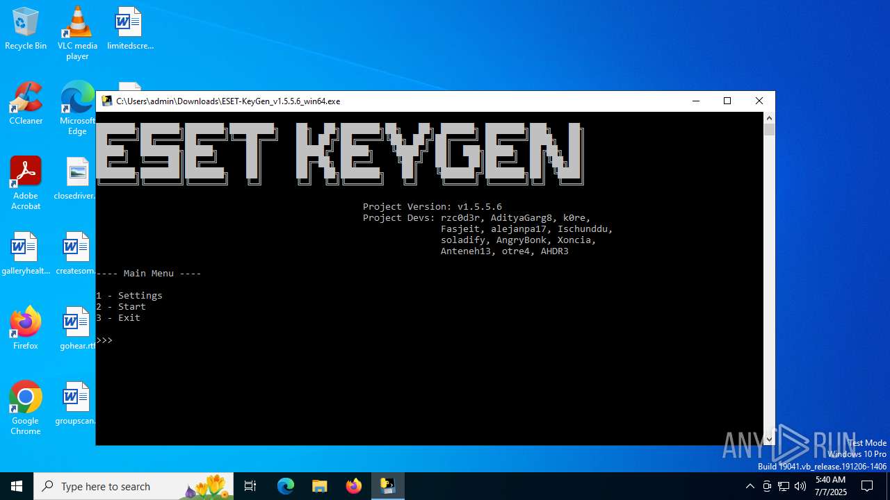Open Microsoft Edge from the taskbar

[286, 486]
